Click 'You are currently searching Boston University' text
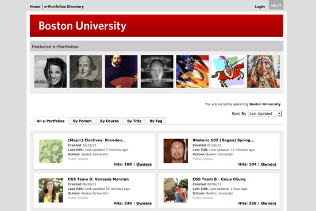 tap(243, 104)
